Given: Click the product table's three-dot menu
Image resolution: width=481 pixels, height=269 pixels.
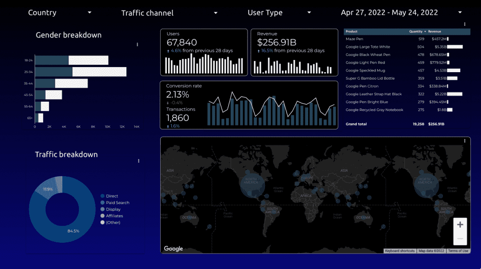Looking at the screenshot, I should click(x=465, y=24).
